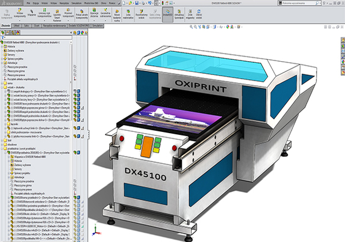Switch to Narzędzia renderowania tab
The image size is (345, 242).
(55, 26)
